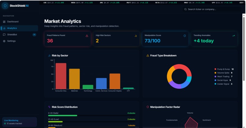Click the red Pump & Dump donut segment

tap(185, 68)
